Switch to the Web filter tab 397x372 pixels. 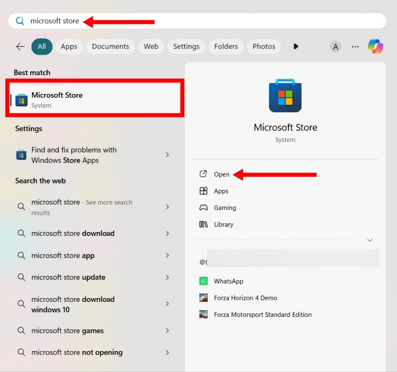click(151, 46)
